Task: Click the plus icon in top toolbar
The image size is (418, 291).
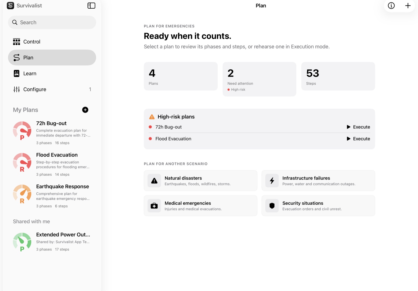Action: pyautogui.click(x=408, y=6)
